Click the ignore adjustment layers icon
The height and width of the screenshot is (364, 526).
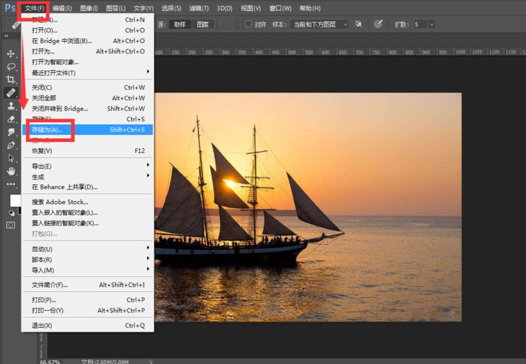click(359, 24)
